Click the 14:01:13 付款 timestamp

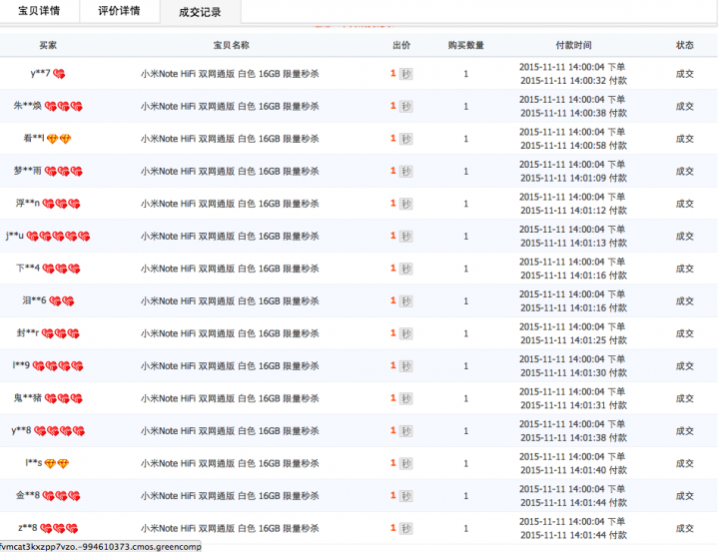coord(573,243)
